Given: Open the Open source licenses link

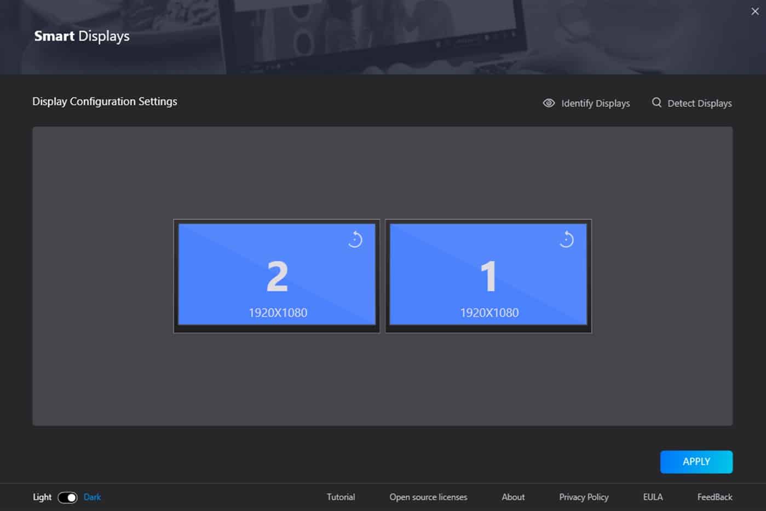Looking at the screenshot, I should click(428, 497).
